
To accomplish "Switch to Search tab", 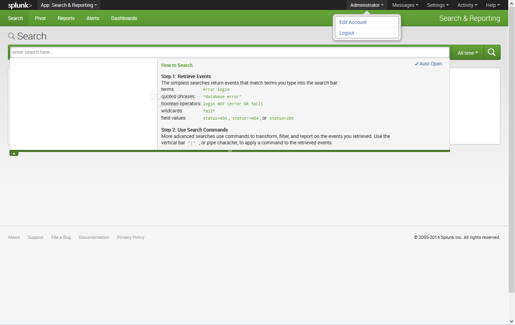I will (x=16, y=18).
